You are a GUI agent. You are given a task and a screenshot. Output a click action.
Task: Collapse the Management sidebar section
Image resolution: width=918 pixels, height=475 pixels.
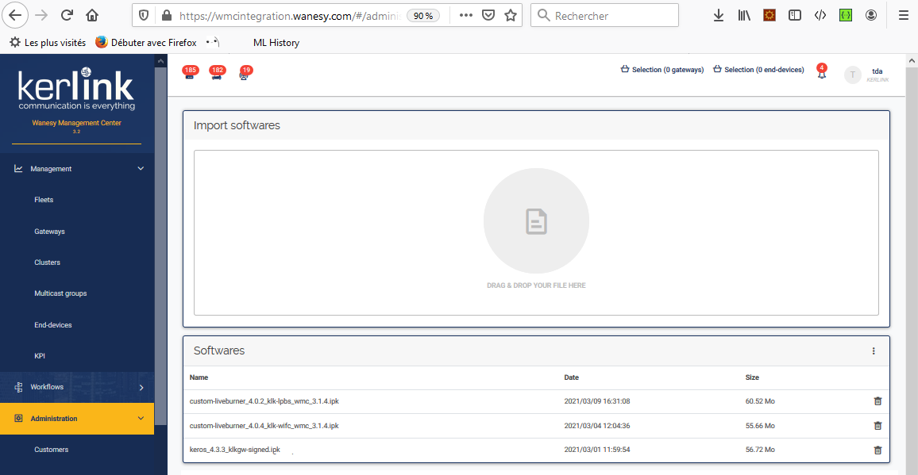[x=141, y=169]
